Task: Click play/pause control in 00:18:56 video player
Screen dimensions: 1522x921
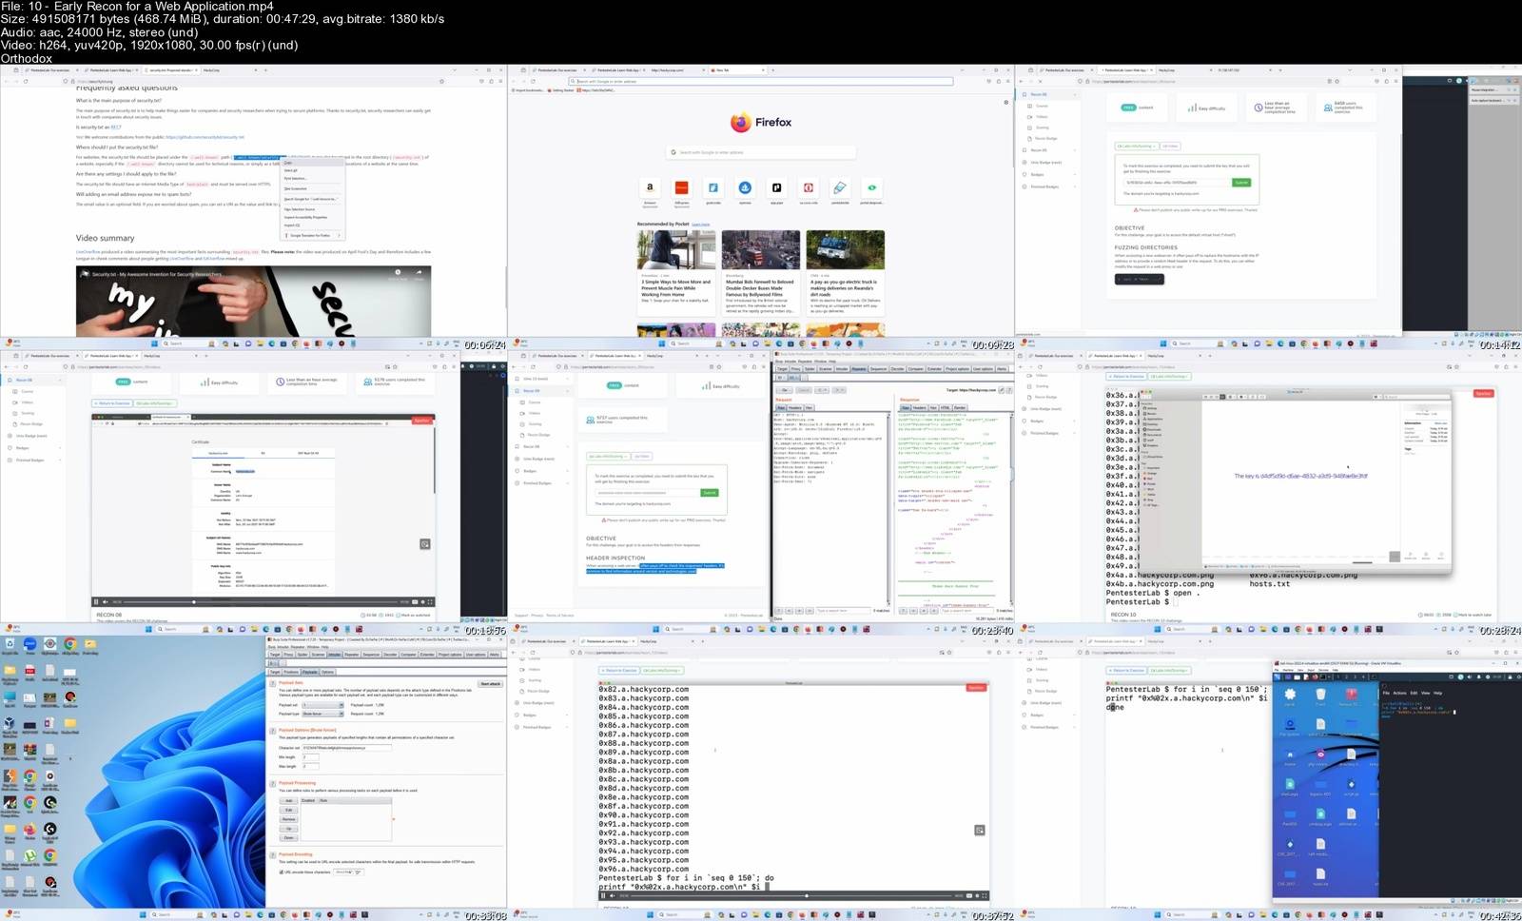Action: click(96, 602)
